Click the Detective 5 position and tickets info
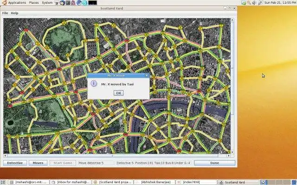This screenshot has width=297, height=185. pyautogui.click(x=154, y=163)
